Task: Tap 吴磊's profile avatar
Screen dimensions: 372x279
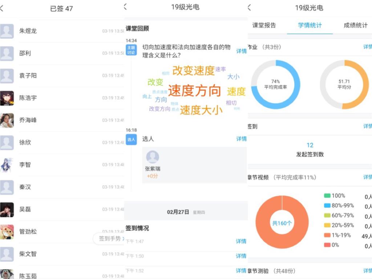Action: pyautogui.click(x=7, y=209)
